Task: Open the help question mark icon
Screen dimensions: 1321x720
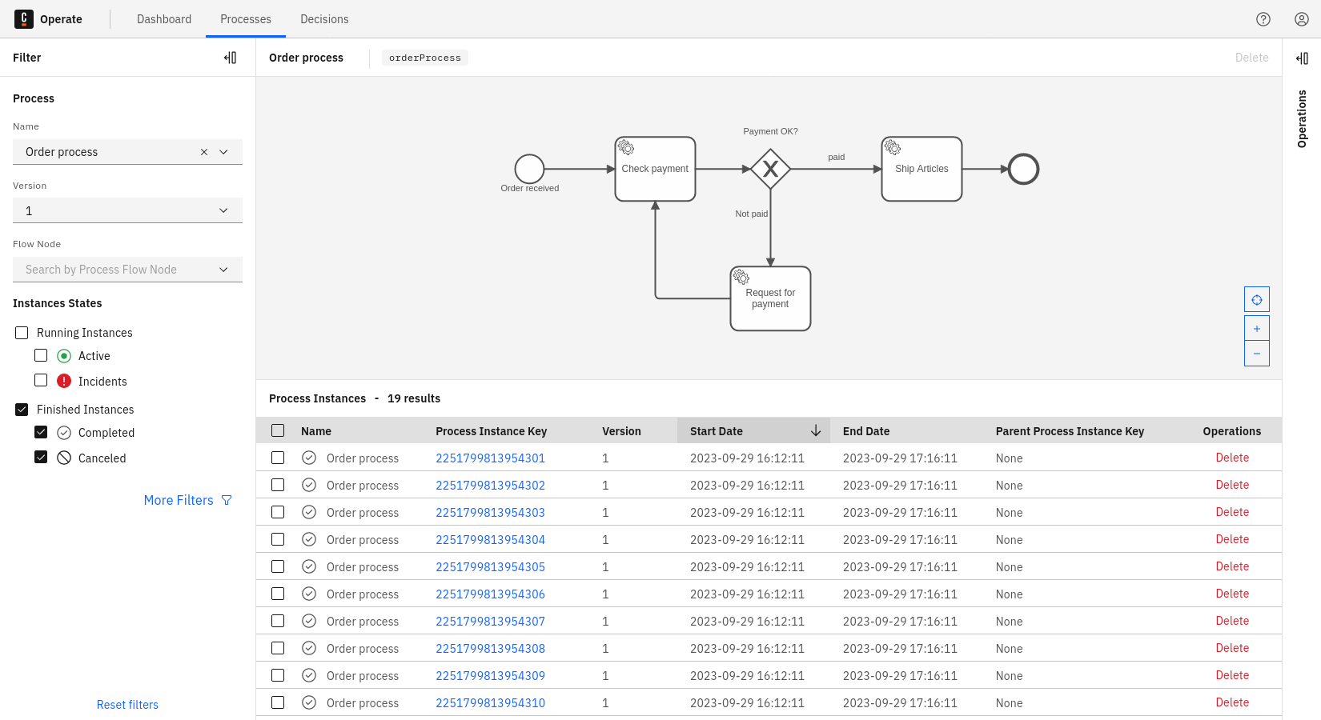Action: tap(1263, 18)
